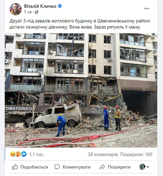Click the sad reaction emoji

tap(13, 154)
